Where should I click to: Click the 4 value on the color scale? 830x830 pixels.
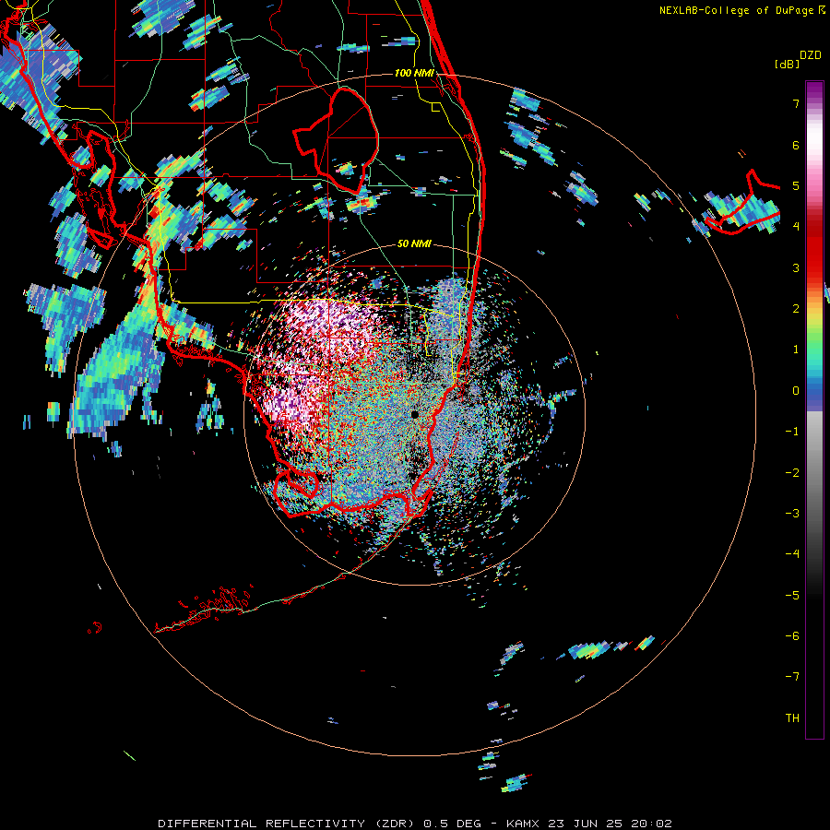point(796,227)
